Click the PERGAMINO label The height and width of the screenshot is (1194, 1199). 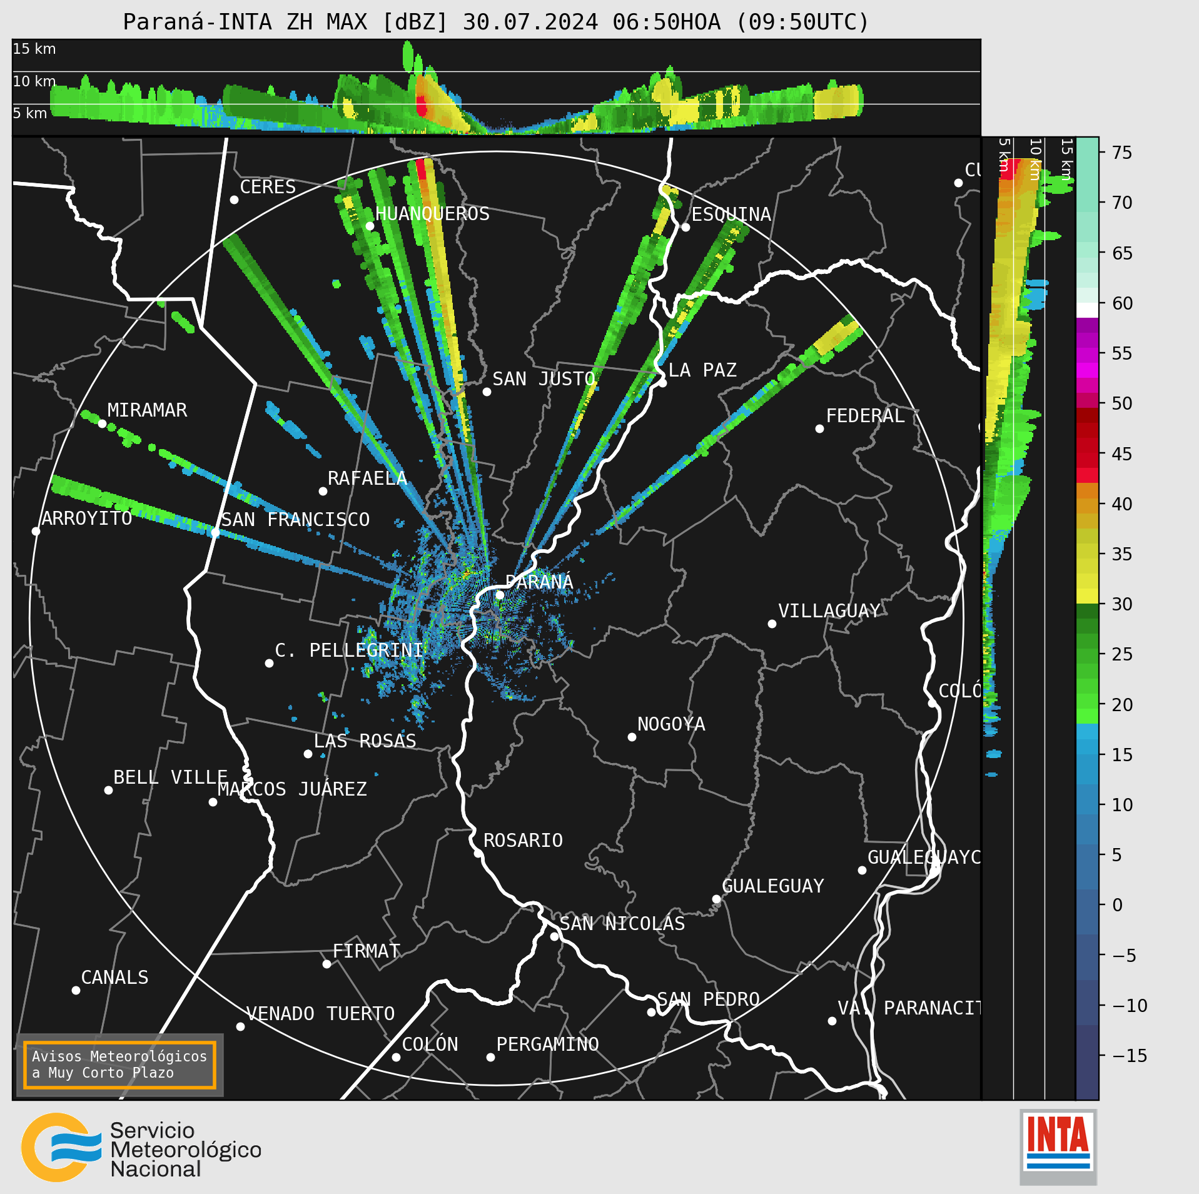click(x=547, y=1045)
